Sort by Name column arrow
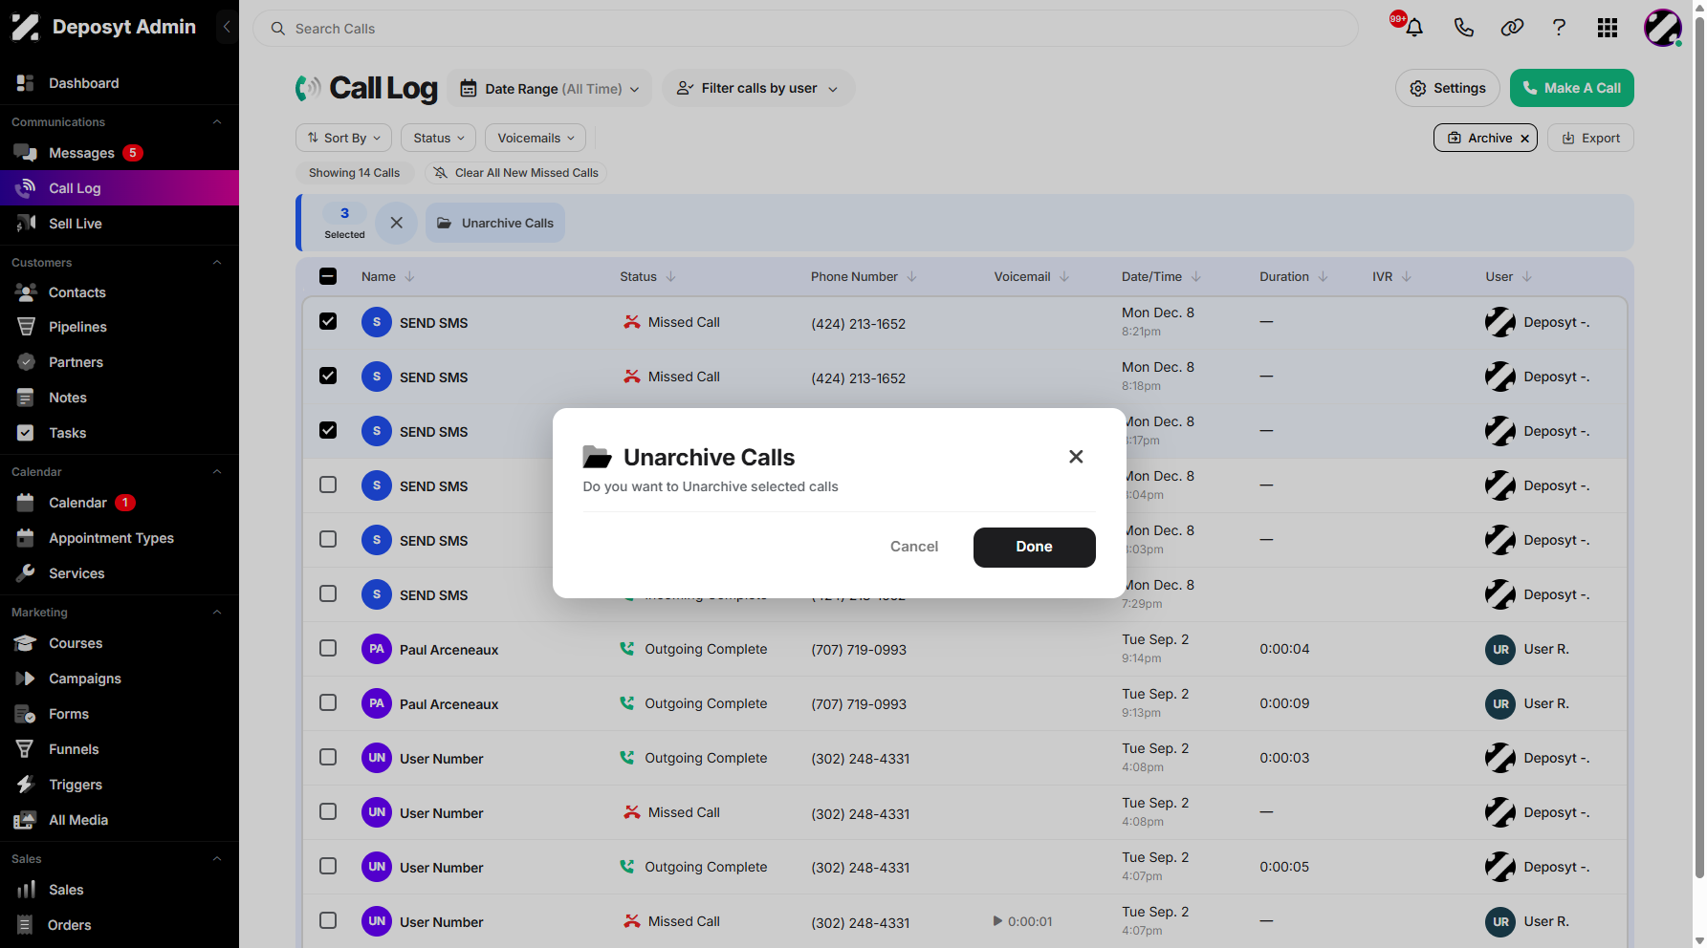The height and width of the screenshot is (948, 1707). tap(409, 277)
